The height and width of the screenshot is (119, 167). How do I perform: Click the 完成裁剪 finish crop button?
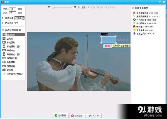[x=60, y=115]
